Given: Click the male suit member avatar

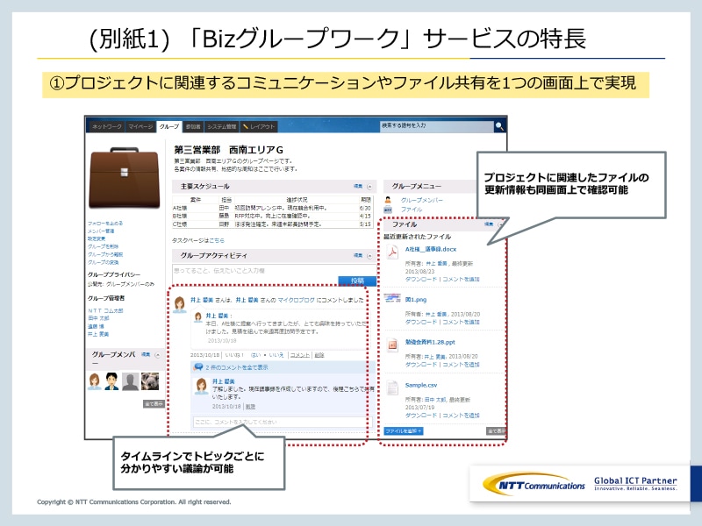Looking at the screenshot, I should pos(112,381).
